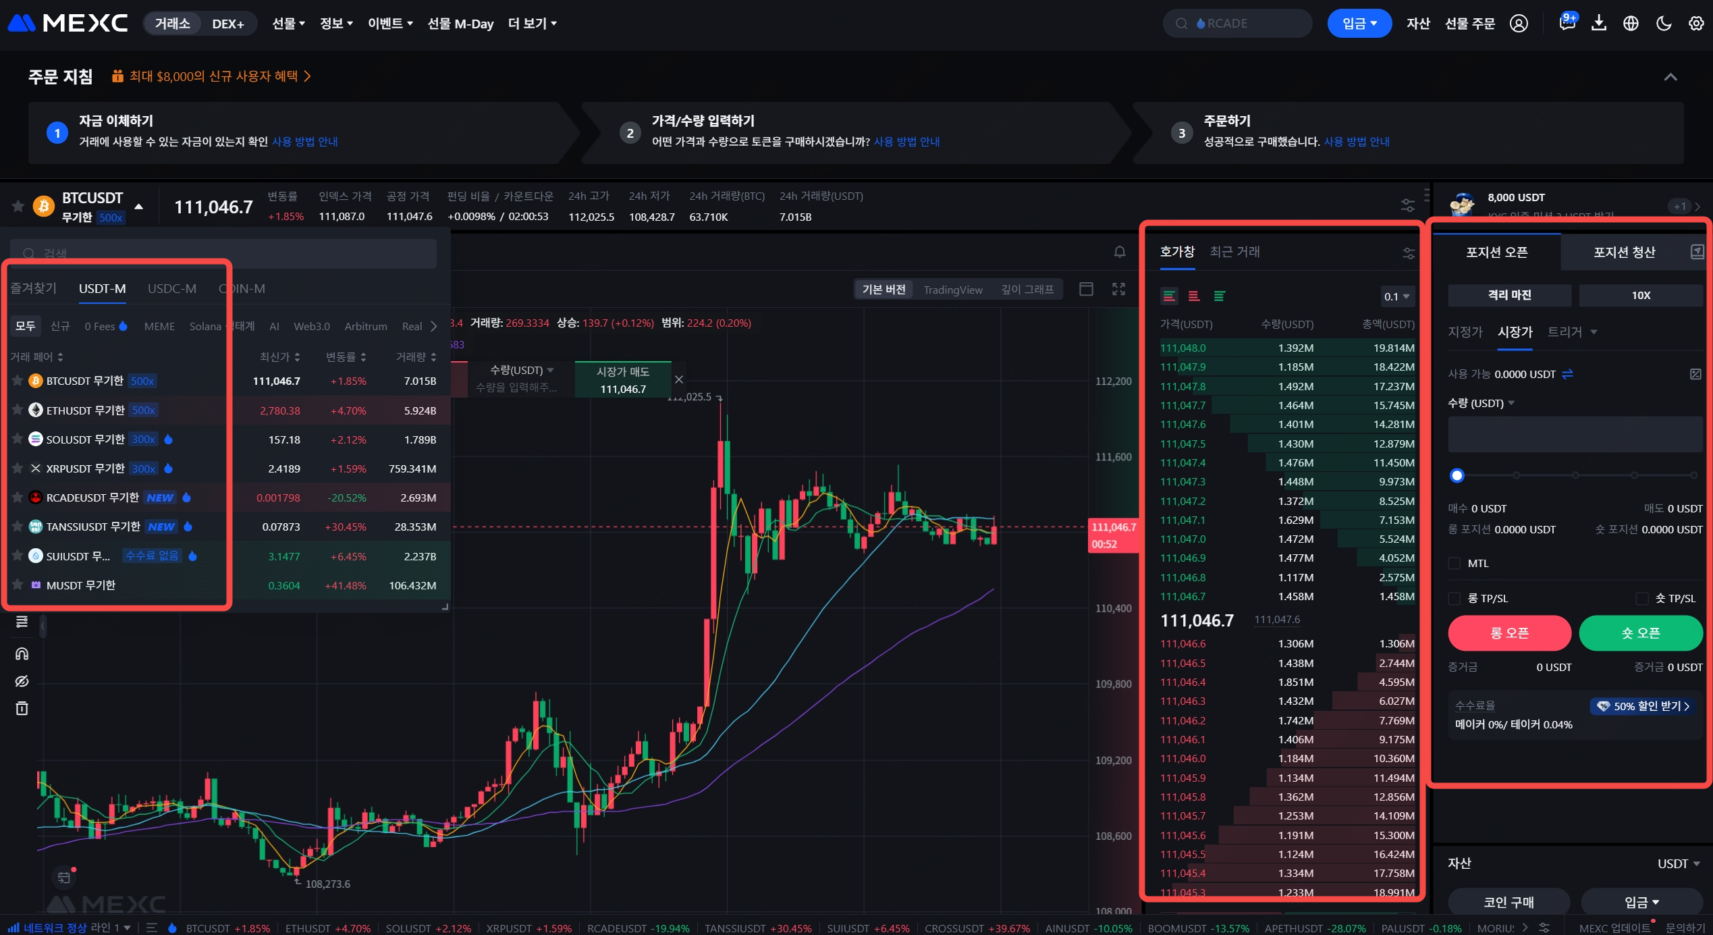1713x935 pixels.
Task: Close the market sell quick order popup
Action: [x=679, y=379]
